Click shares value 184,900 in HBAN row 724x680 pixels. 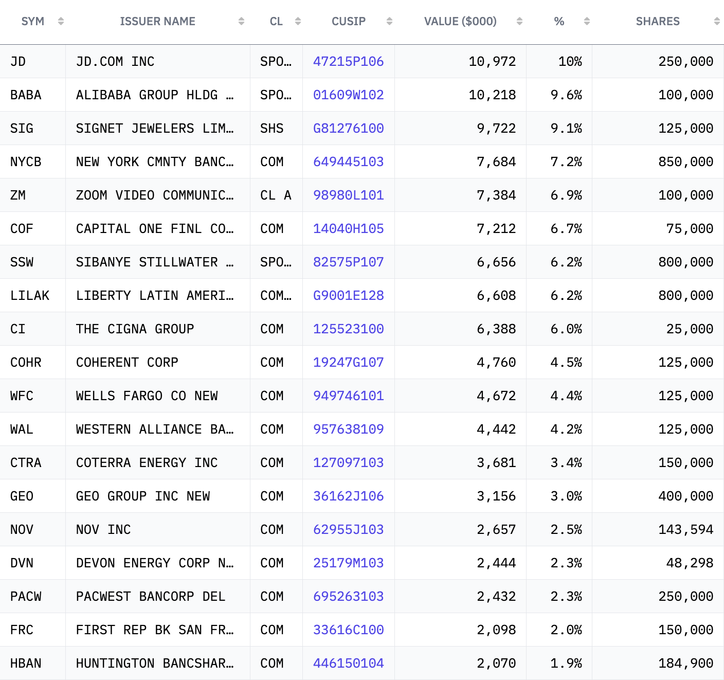pyautogui.click(x=686, y=663)
